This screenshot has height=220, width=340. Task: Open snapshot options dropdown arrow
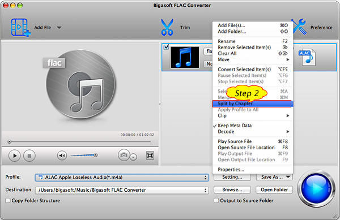[133, 157]
